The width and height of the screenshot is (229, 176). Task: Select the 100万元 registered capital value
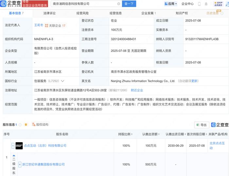tap(116, 30)
